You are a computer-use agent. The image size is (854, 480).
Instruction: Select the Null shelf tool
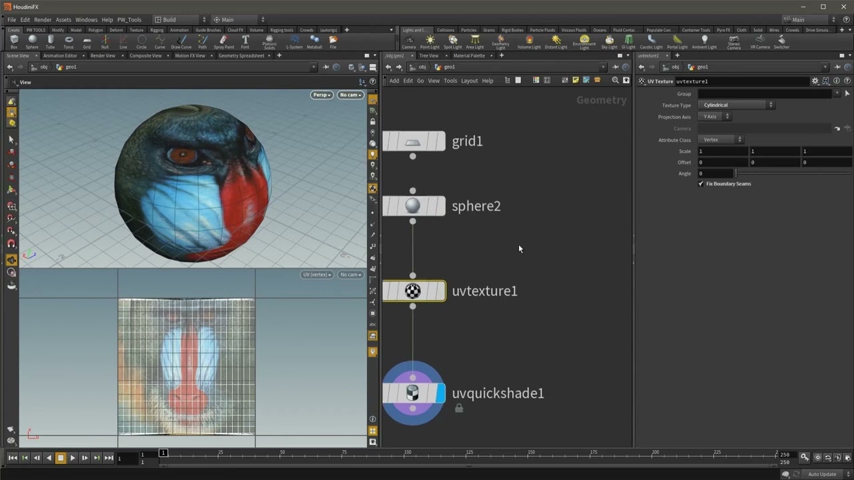point(105,42)
